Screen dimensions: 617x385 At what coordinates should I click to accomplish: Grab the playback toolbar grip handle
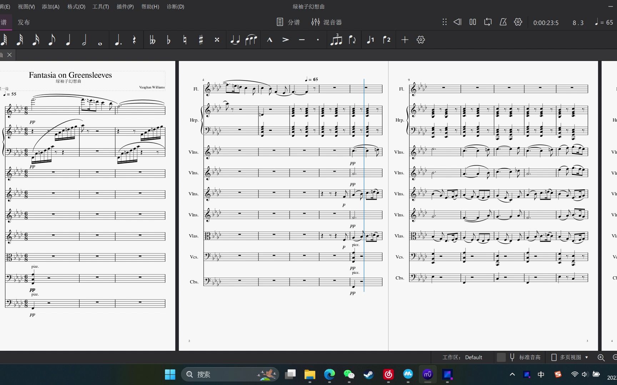[445, 22]
